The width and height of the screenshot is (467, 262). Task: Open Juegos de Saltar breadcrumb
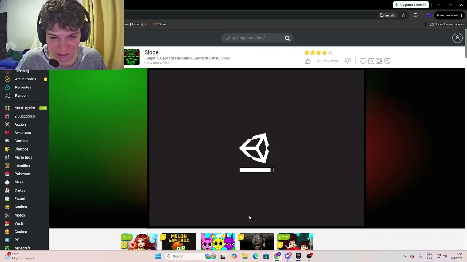pyautogui.click(x=205, y=58)
